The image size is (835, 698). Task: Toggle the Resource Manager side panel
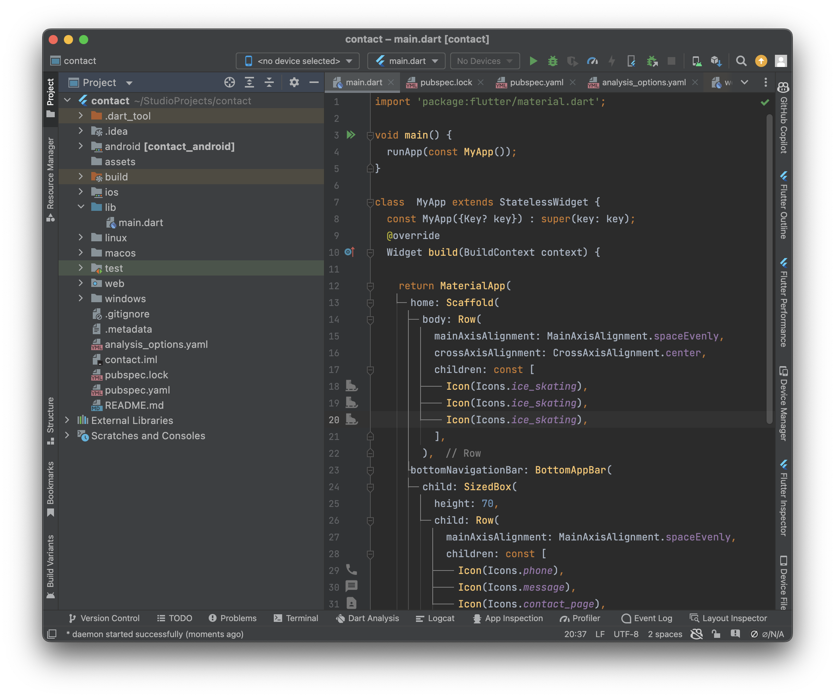click(x=51, y=179)
